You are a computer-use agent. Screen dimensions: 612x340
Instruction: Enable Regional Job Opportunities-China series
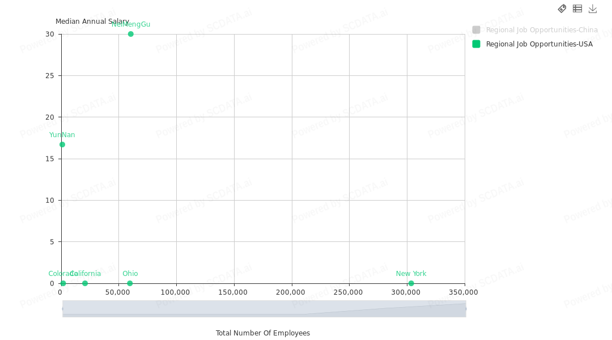(541, 30)
